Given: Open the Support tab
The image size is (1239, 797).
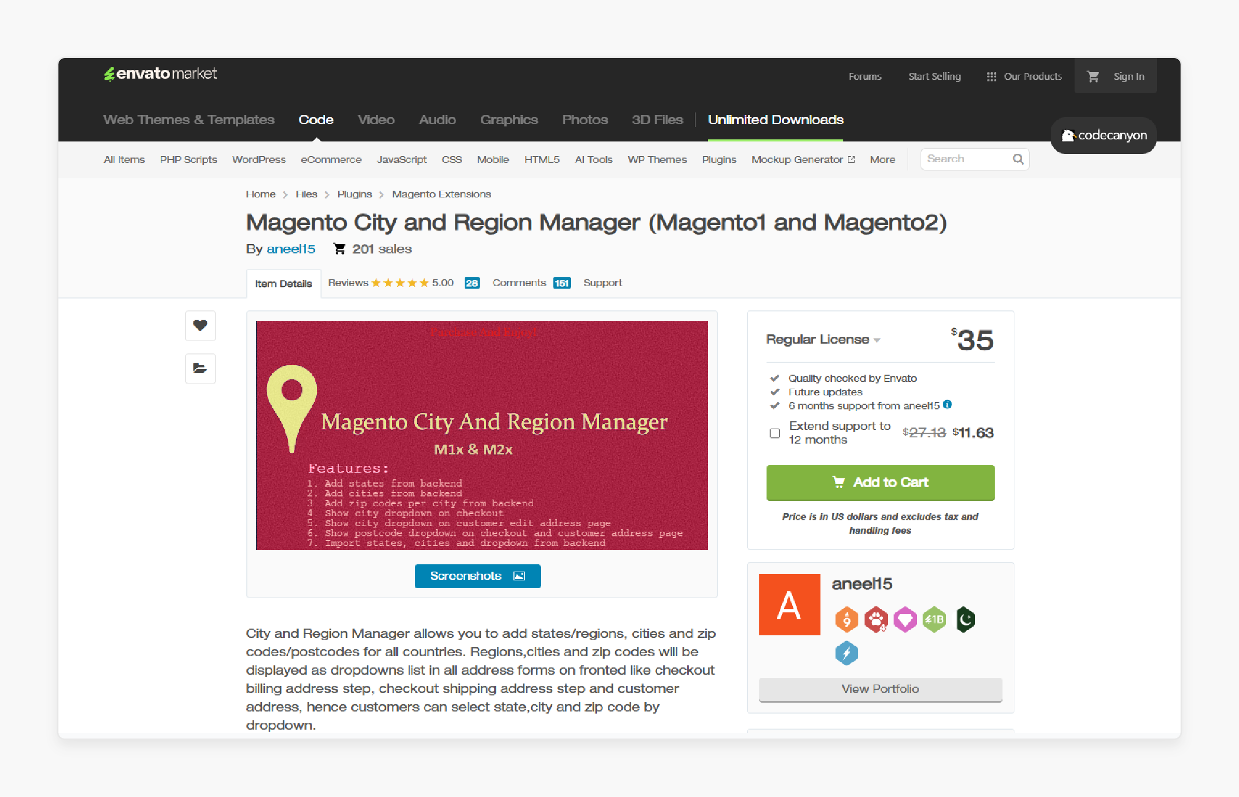Looking at the screenshot, I should point(602,283).
